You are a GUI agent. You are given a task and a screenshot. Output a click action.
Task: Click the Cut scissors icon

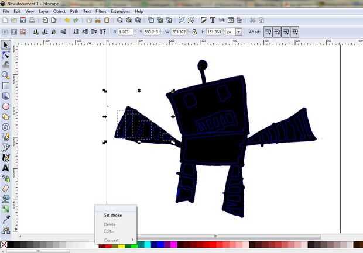coord(98,20)
